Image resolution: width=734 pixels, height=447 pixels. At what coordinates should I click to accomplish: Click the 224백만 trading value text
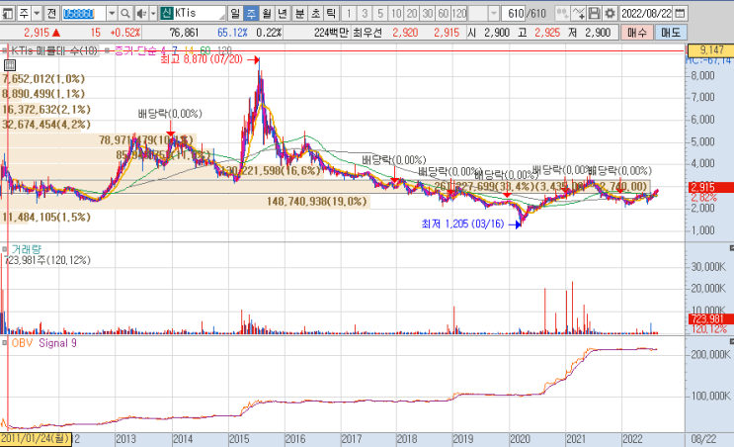pos(331,33)
